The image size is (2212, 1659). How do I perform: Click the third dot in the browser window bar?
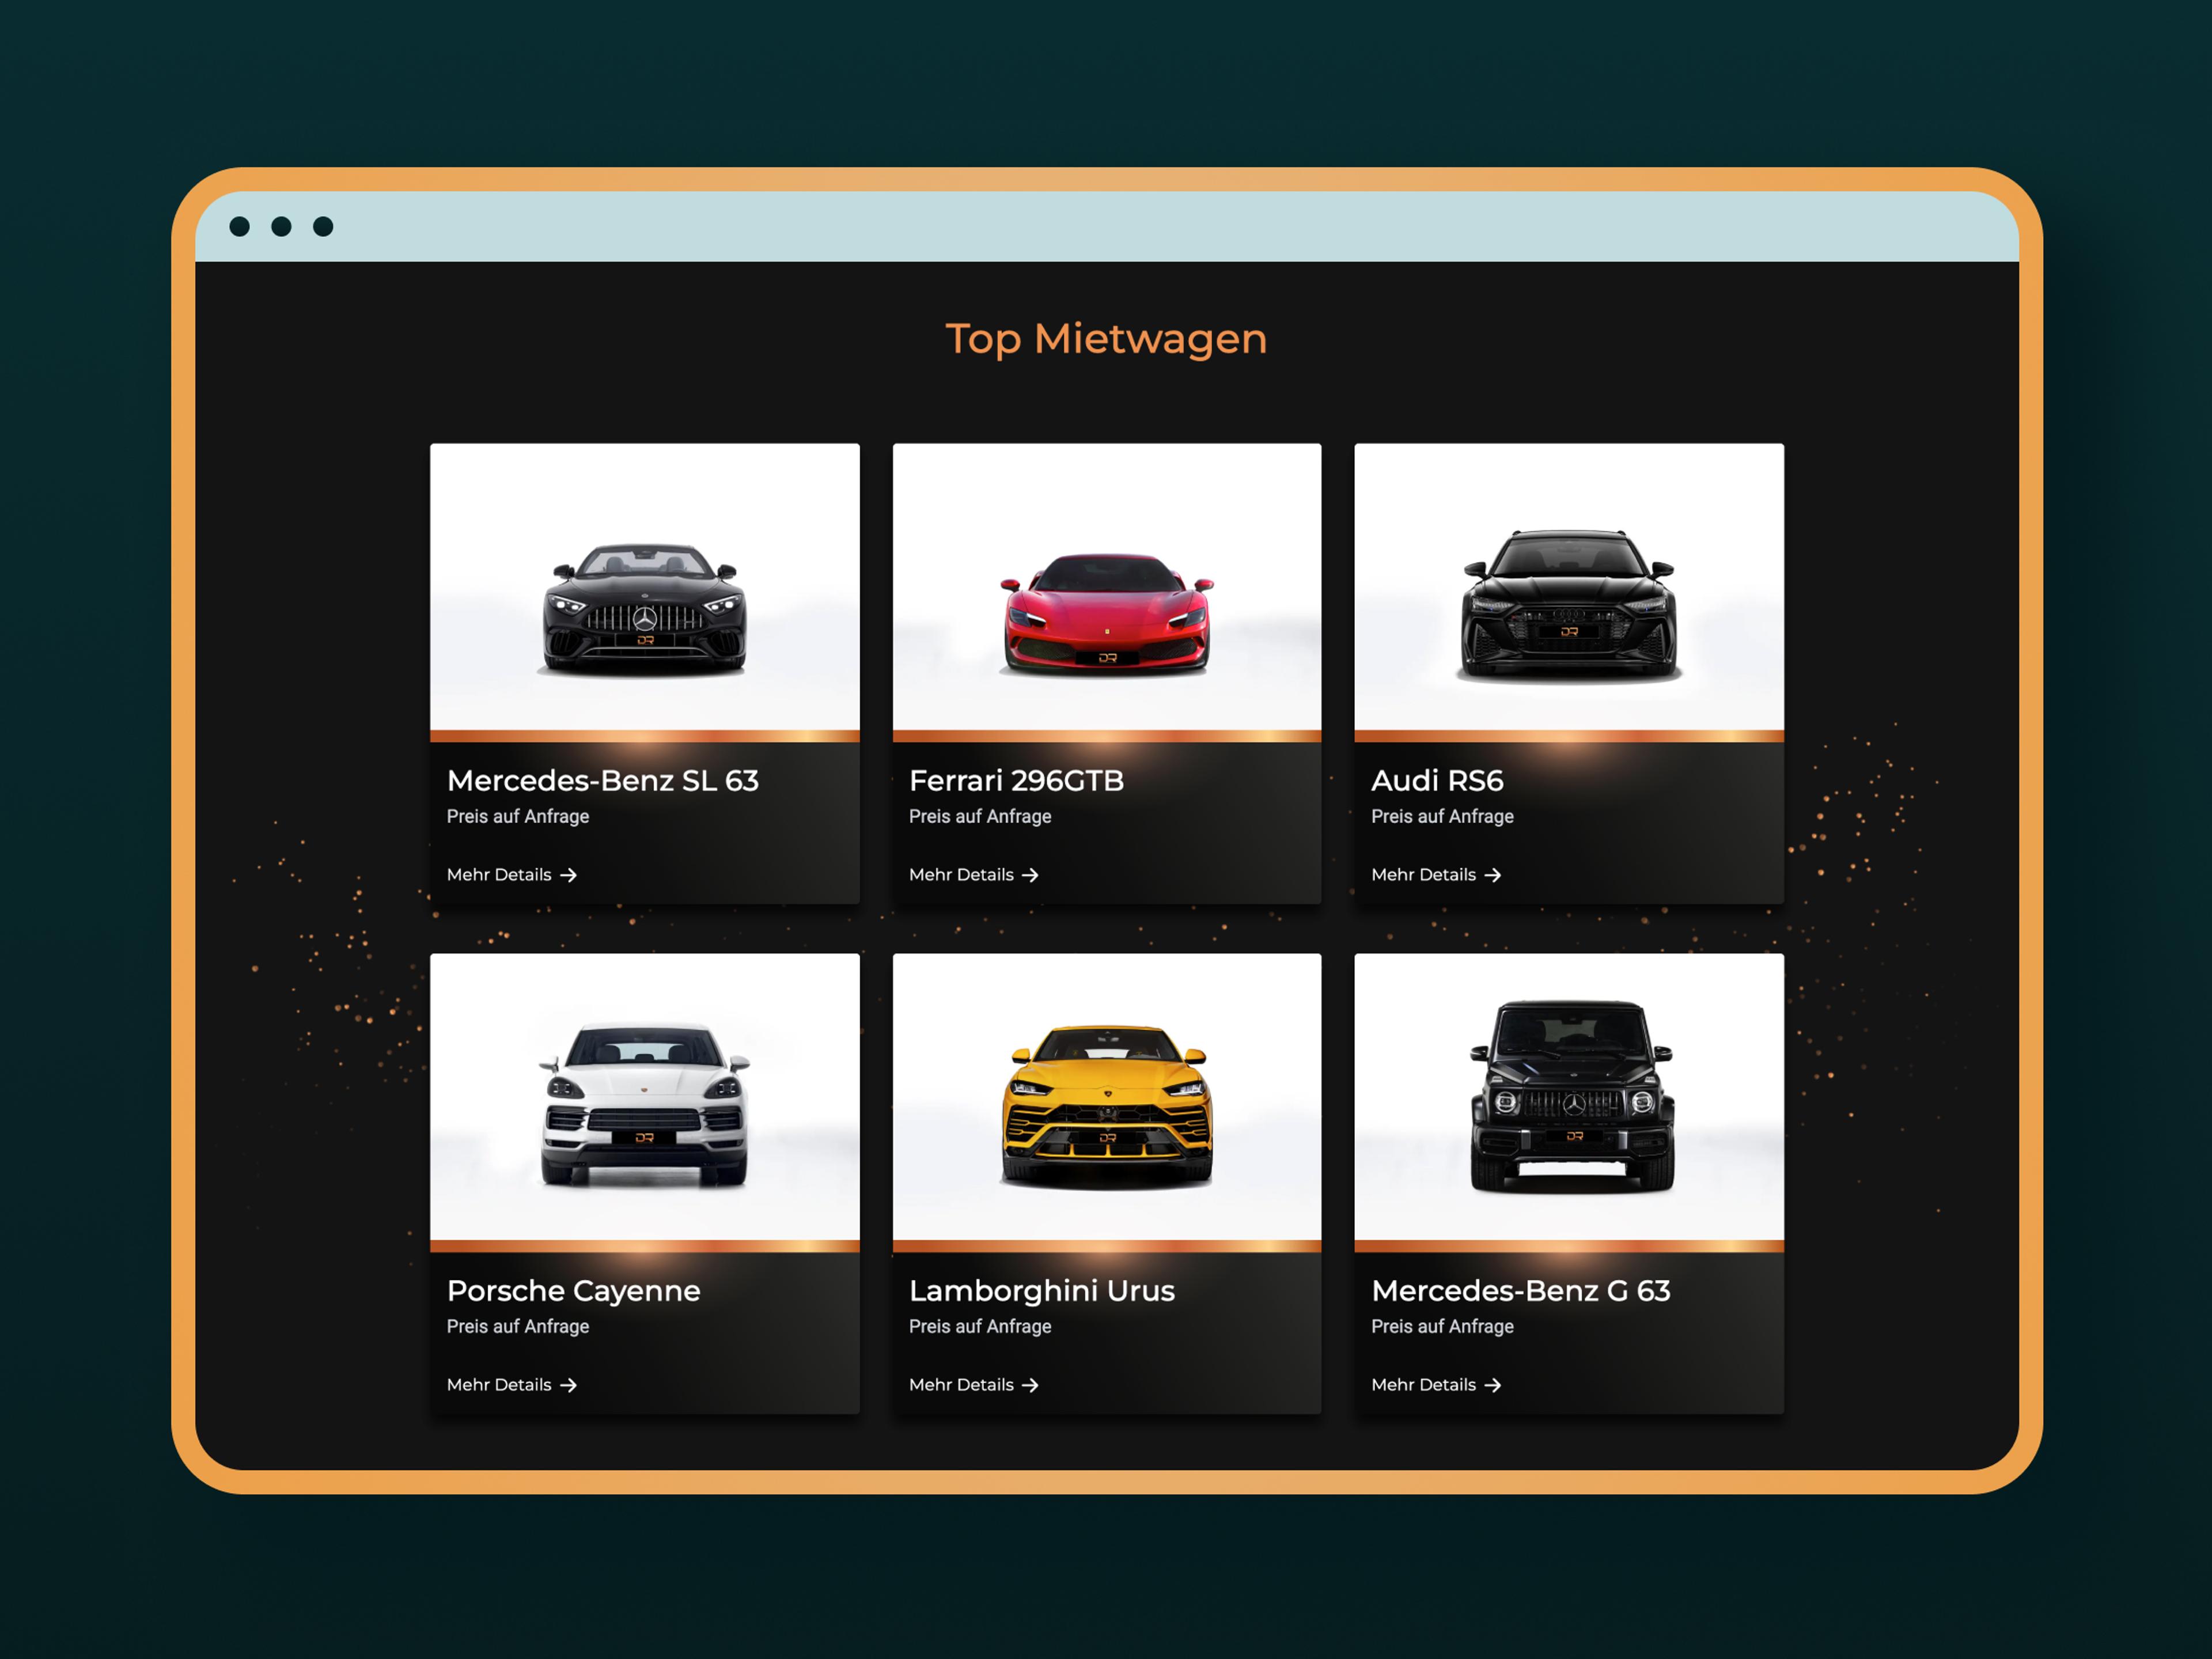tap(323, 227)
